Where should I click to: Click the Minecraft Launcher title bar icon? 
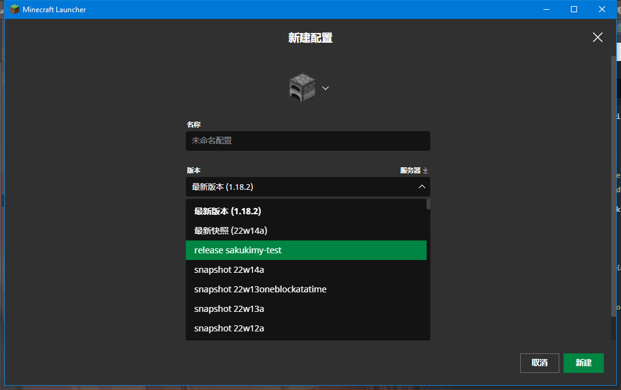click(14, 9)
